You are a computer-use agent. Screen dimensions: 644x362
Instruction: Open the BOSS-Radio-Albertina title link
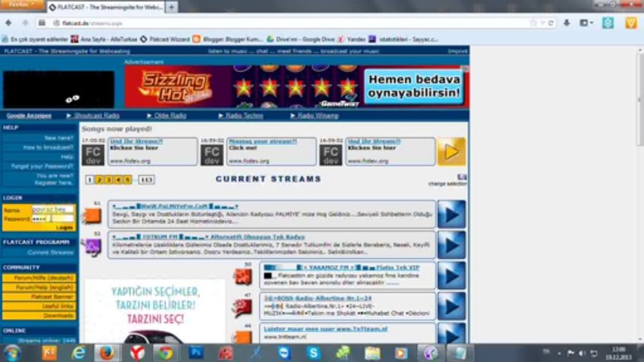317,298
